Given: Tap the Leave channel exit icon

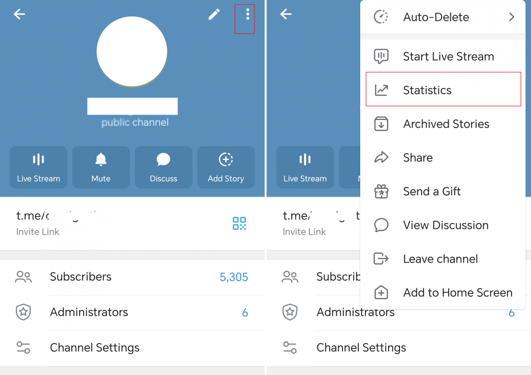Looking at the screenshot, I should [x=381, y=259].
